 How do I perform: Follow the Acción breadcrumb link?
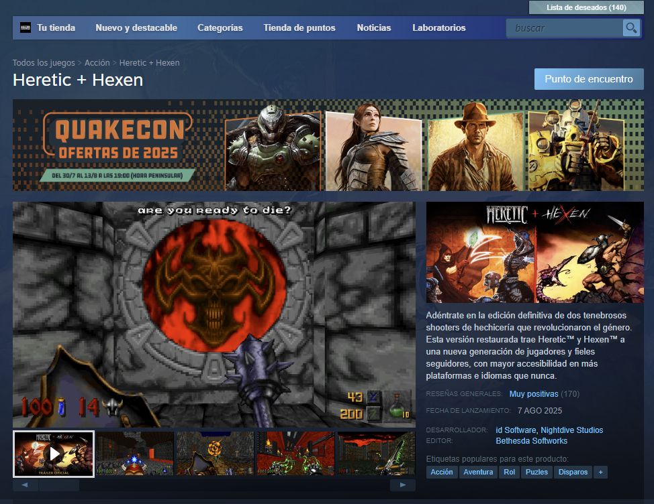97,63
